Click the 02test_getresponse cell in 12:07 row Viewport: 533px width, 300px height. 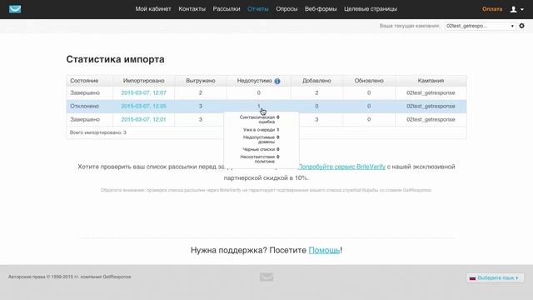click(431, 92)
